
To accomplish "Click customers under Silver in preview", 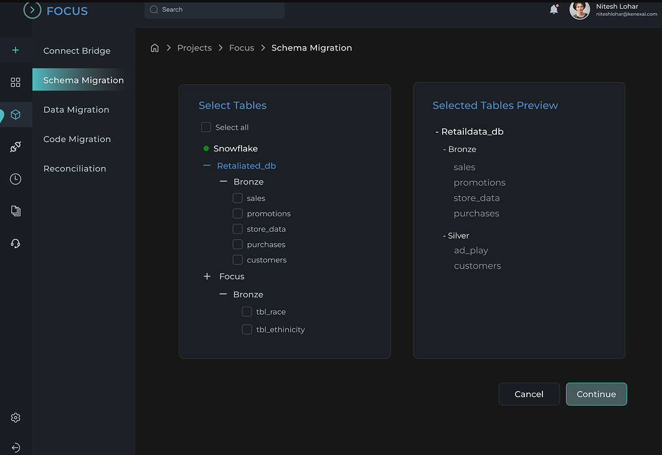I will [x=478, y=266].
